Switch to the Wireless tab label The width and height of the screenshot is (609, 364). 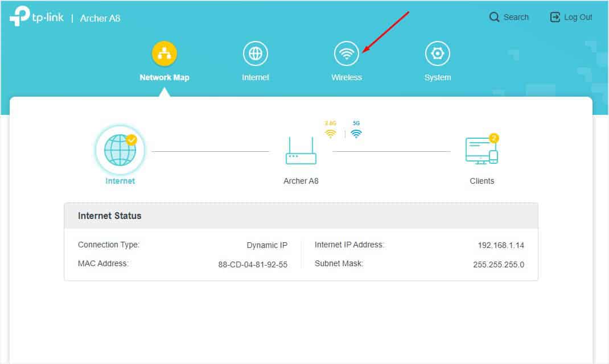click(347, 77)
